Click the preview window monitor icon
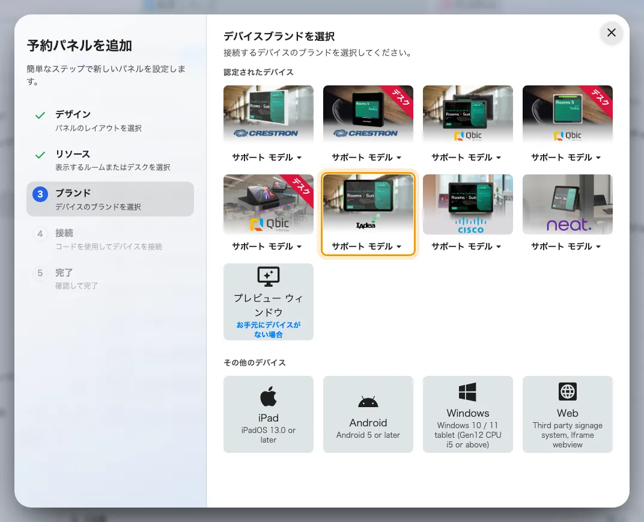This screenshot has height=522, width=644. 268,277
